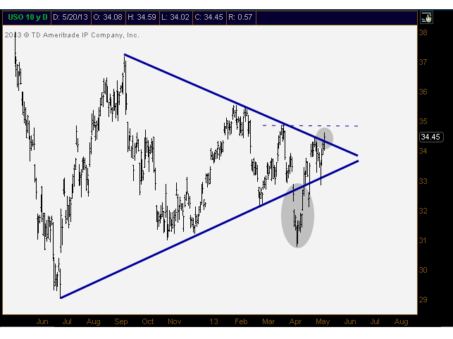The height and width of the screenshot is (339, 453).
Task: Click the open value O: 34.08
Action: 108,18
